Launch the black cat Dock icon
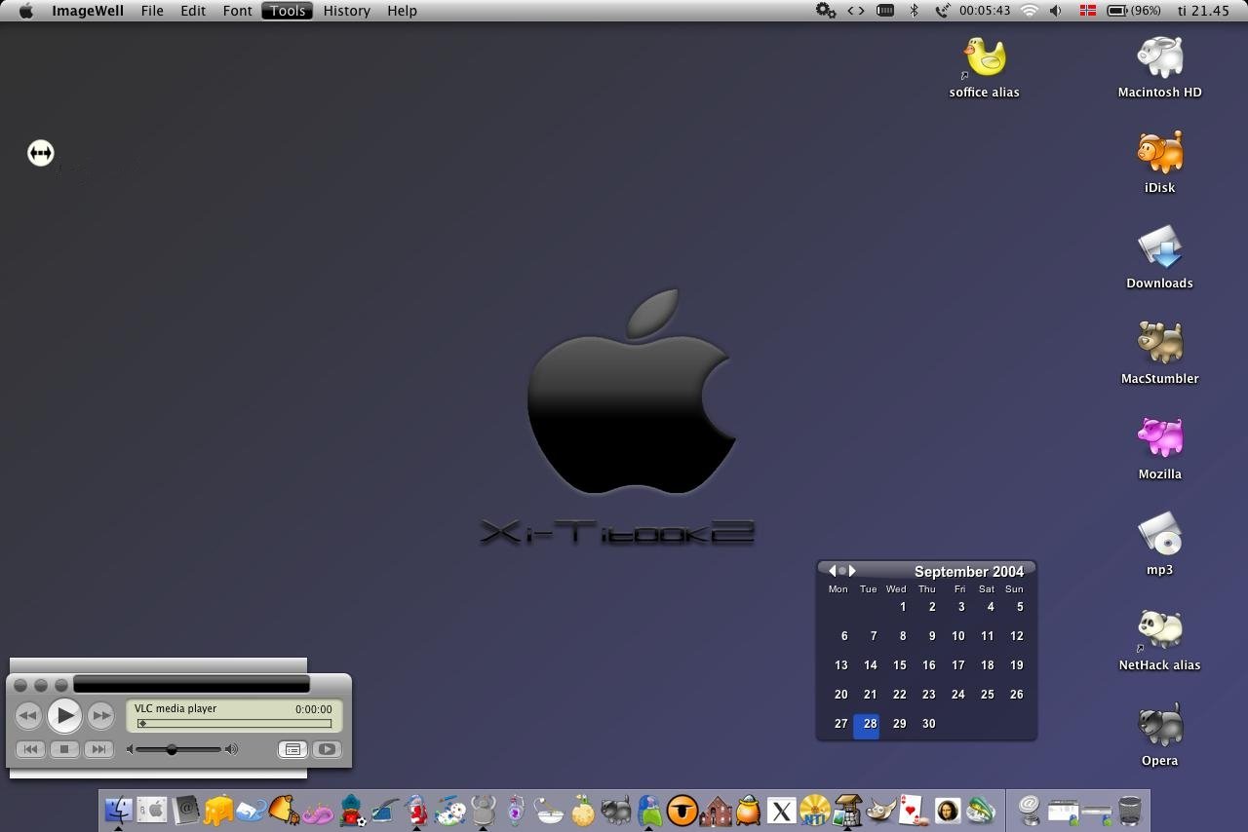 (x=615, y=810)
